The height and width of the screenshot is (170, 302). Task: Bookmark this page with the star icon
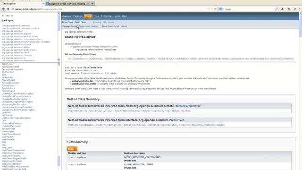click(x=209, y=9)
